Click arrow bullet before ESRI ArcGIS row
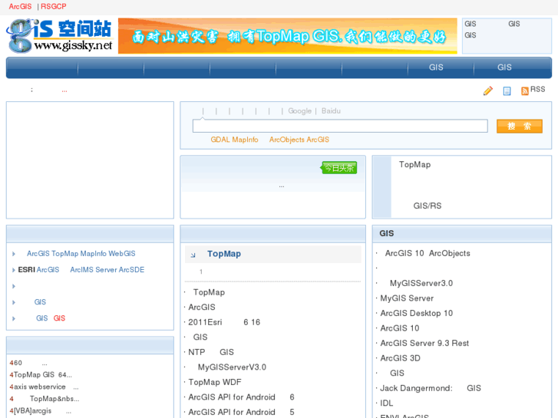Viewport: 558px width, 418px height. pos(14,270)
